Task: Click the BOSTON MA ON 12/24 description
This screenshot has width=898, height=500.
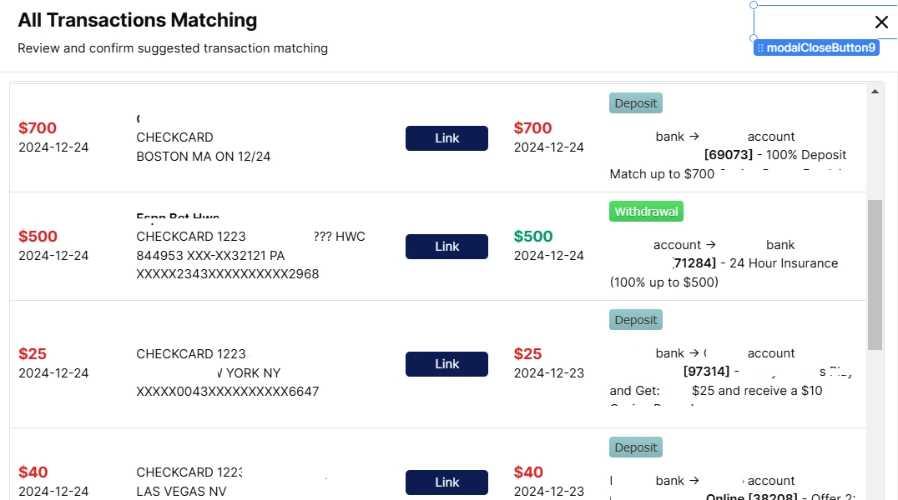Action: 203,157
